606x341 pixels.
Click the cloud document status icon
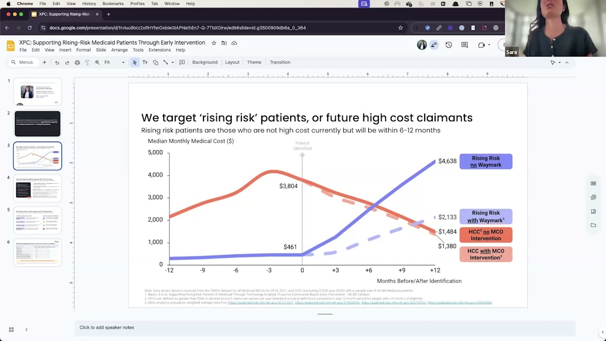pos(234,43)
